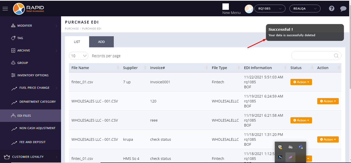Image resolution: width=351 pixels, height=163 pixels.
Task: Open the REALQA store dropdown
Action: [305, 9]
